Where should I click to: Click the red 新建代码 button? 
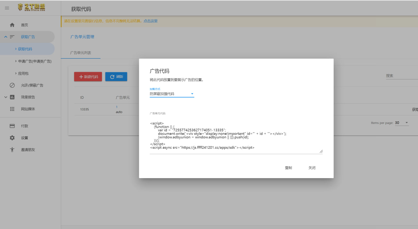(x=88, y=77)
